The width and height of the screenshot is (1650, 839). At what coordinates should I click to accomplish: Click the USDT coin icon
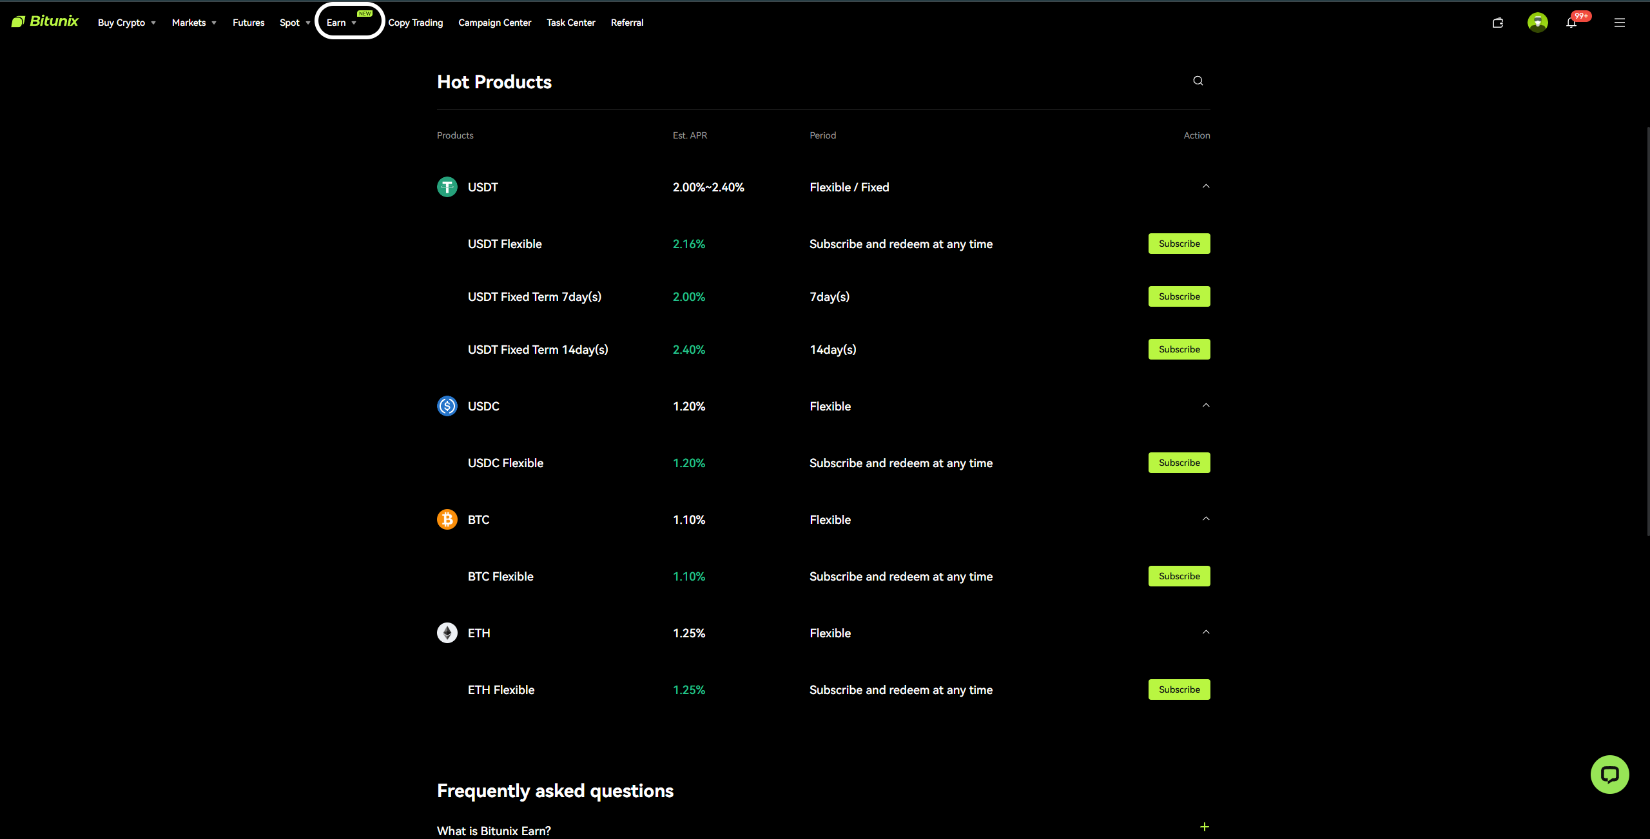[447, 187]
